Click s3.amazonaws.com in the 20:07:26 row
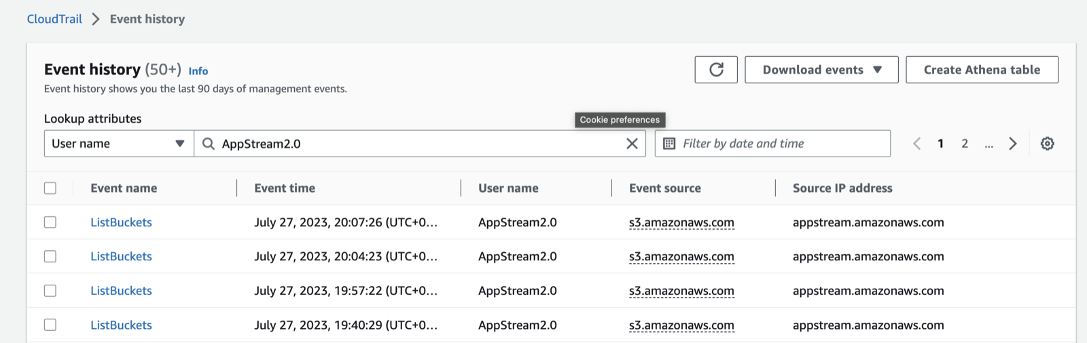 pos(681,222)
